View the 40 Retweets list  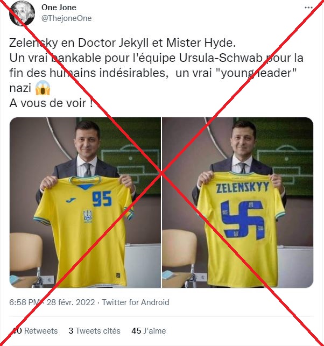pyautogui.click(x=34, y=330)
